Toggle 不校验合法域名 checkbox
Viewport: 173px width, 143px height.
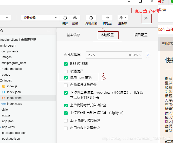click(x=66, y=93)
